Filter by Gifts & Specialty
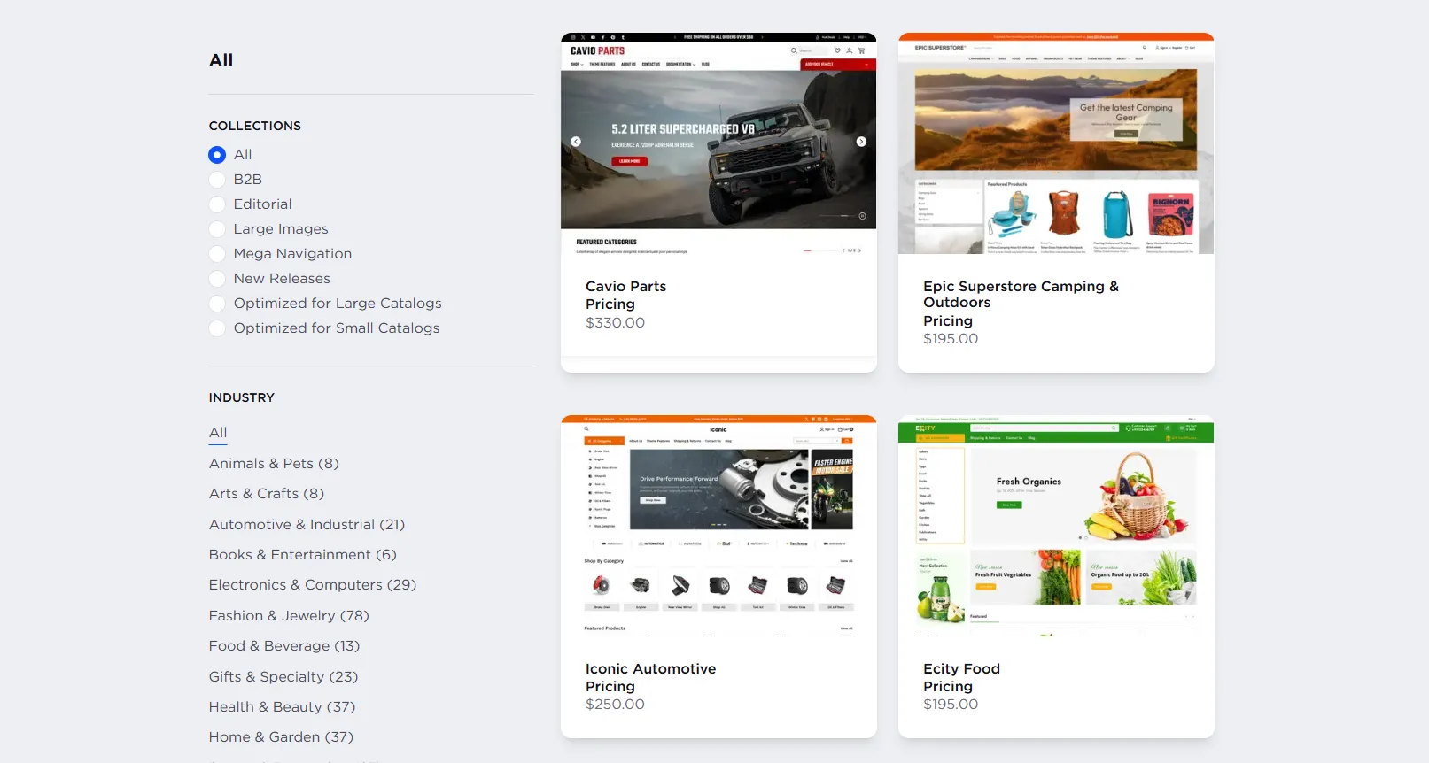Viewport: 1429px width, 763px height. [283, 677]
